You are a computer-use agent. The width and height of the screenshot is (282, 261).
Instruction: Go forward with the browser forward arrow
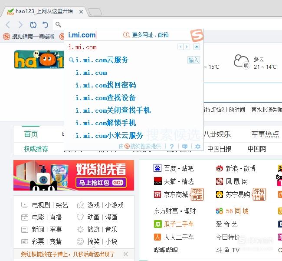[x=20, y=25]
